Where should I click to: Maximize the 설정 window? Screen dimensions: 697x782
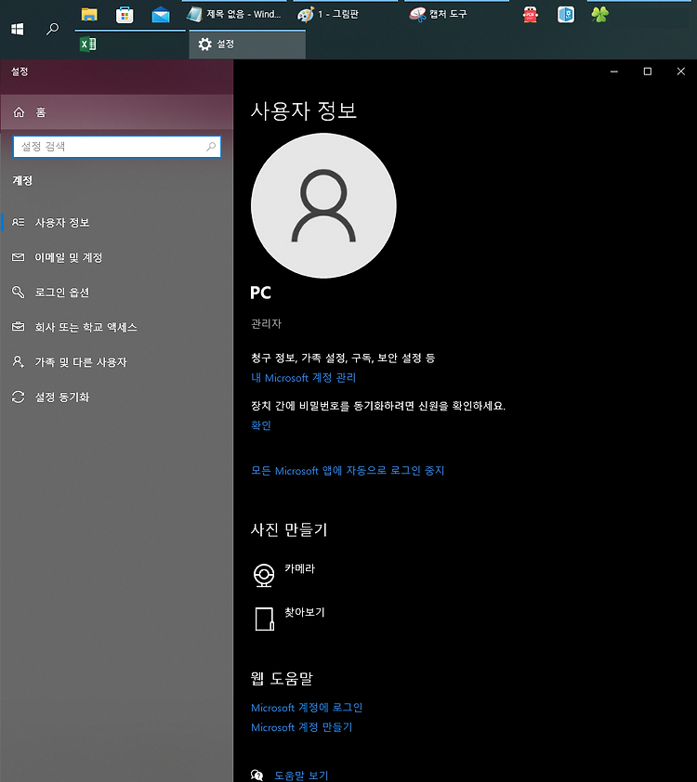pos(648,72)
